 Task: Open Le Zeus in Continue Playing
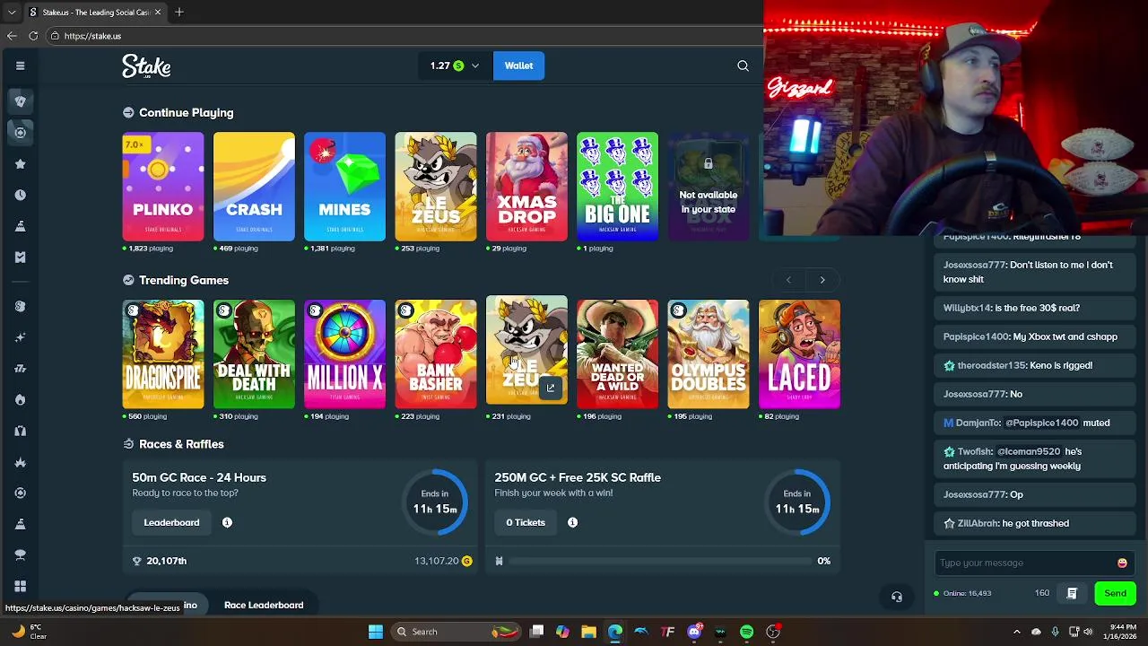coord(436,187)
